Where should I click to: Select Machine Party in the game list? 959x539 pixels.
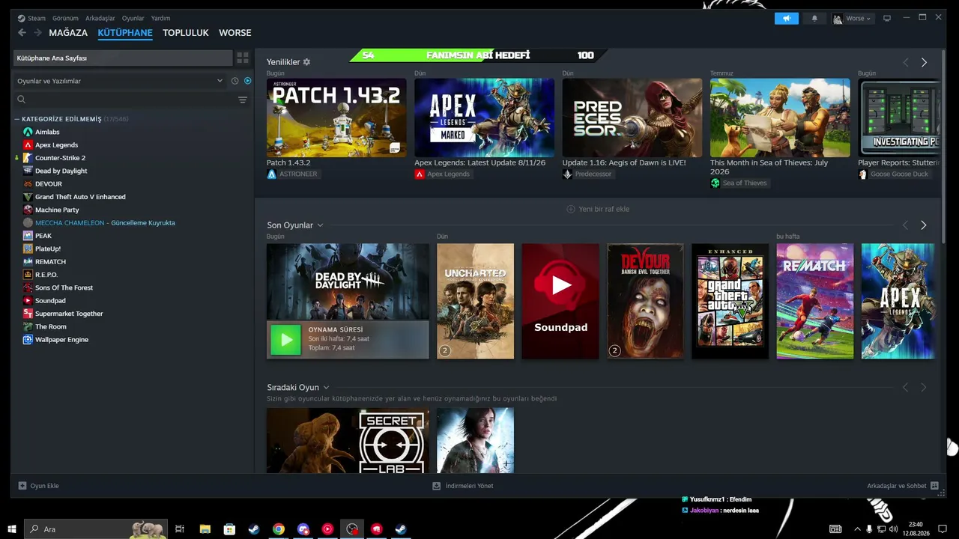(57, 210)
